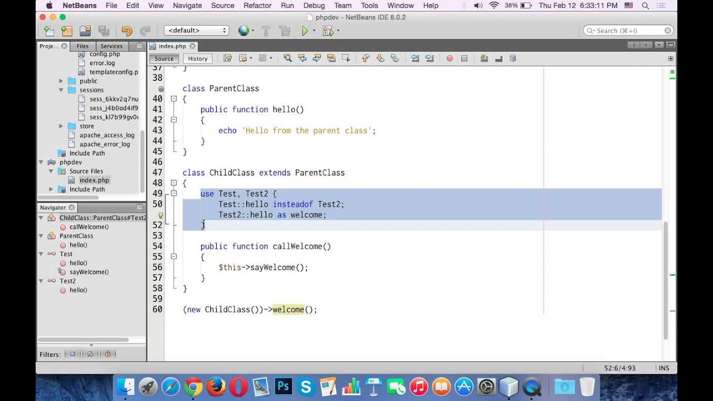
Task: Select apache_access_log file
Action: pyautogui.click(x=107, y=135)
